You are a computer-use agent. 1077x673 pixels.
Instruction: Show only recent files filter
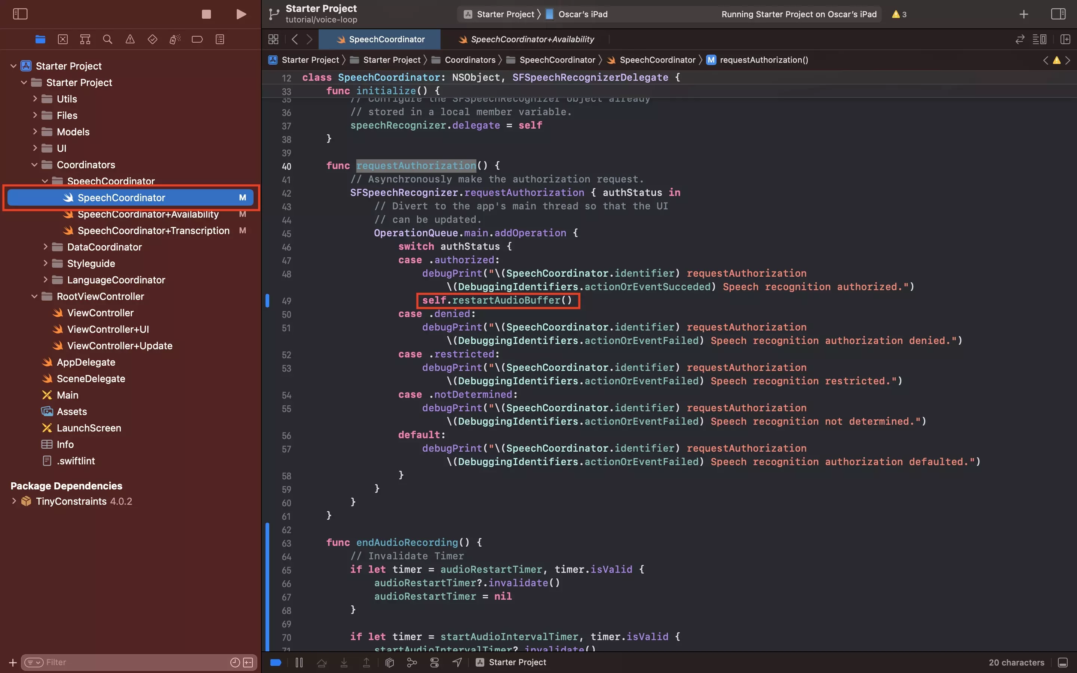tap(235, 662)
